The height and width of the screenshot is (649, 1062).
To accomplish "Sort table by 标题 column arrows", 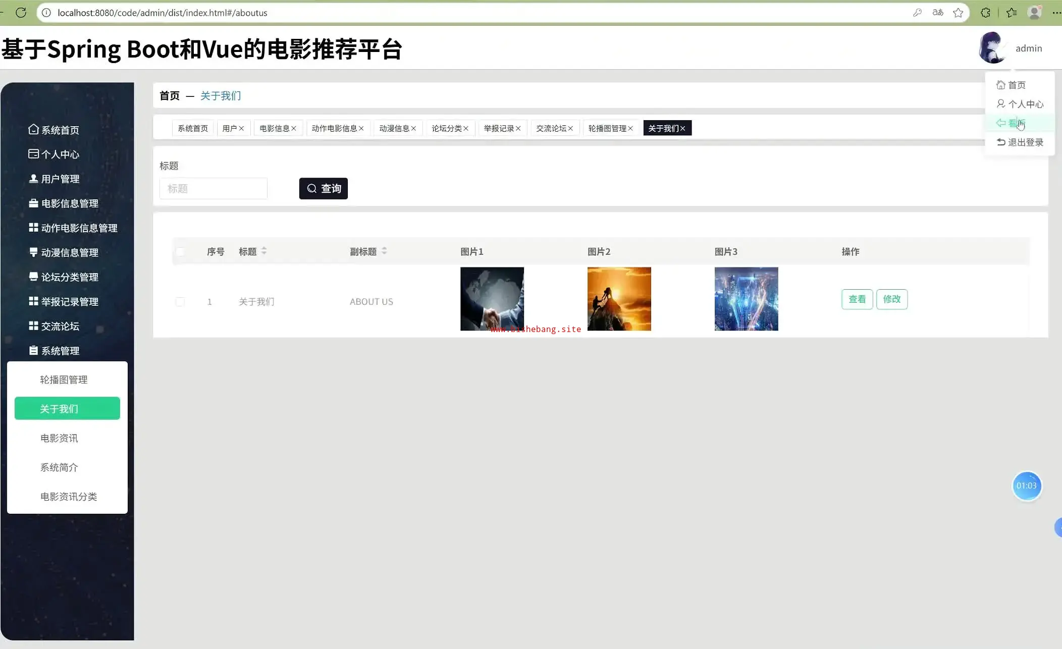I will pyautogui.click(x=264, y=251).
